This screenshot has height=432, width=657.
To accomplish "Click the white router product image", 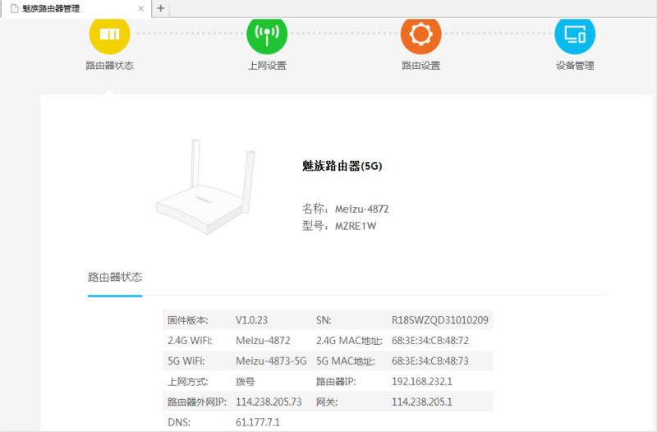I will [205, 186].
